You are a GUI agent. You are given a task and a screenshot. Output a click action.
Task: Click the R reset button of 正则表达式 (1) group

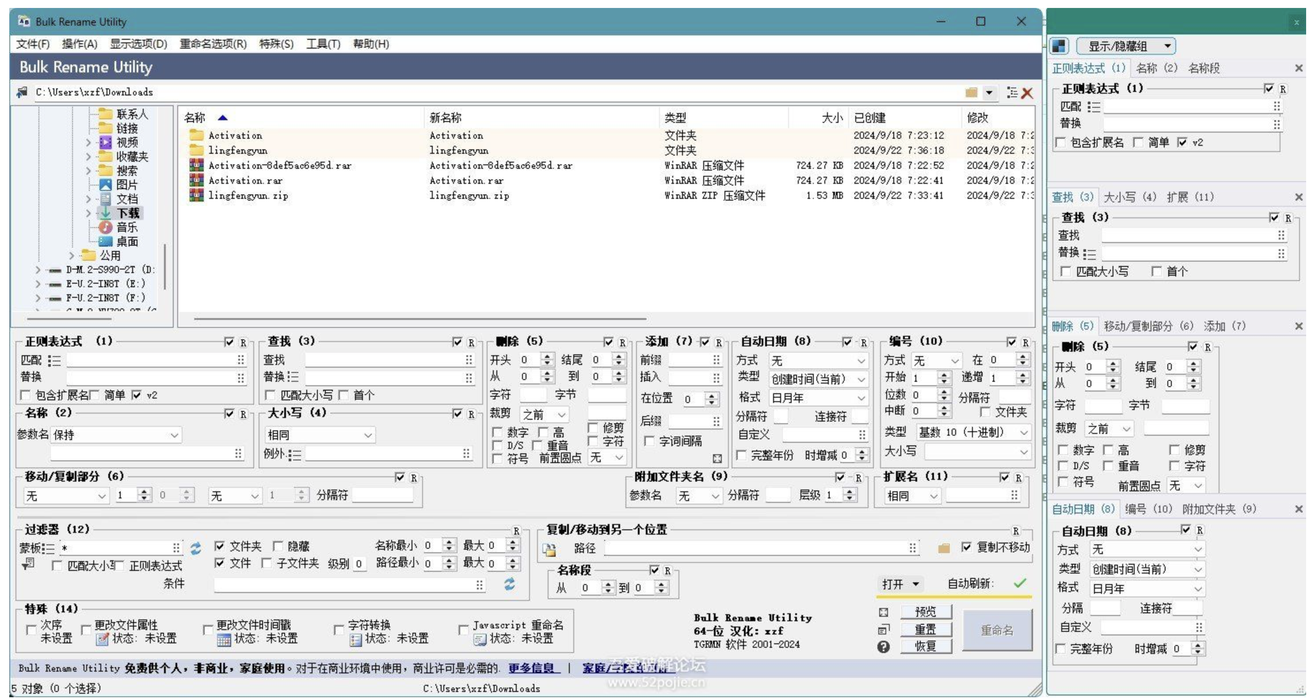(x=243, y=342)
